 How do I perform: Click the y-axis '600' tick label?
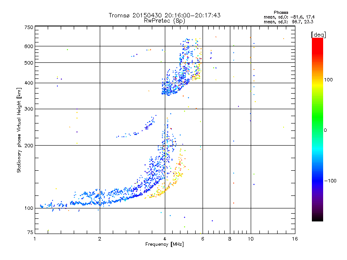tap(29, 46)
